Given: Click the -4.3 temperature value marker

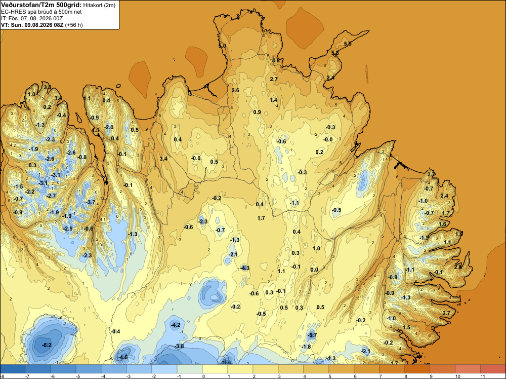Looking at the screenshot, I should (245, 268).
